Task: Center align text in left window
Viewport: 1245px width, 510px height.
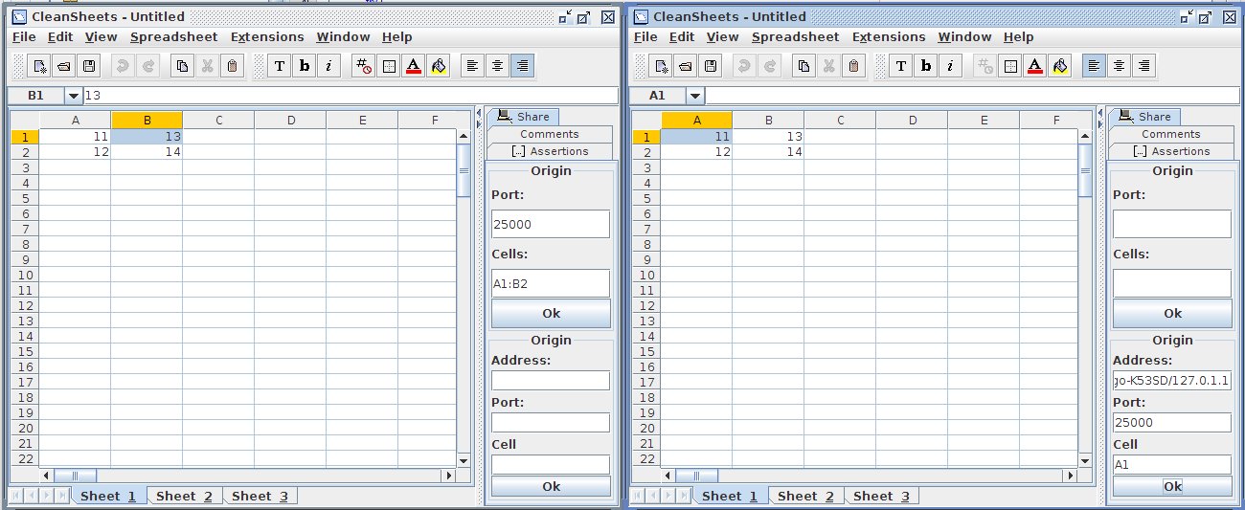Action: (x=497, y=66)
